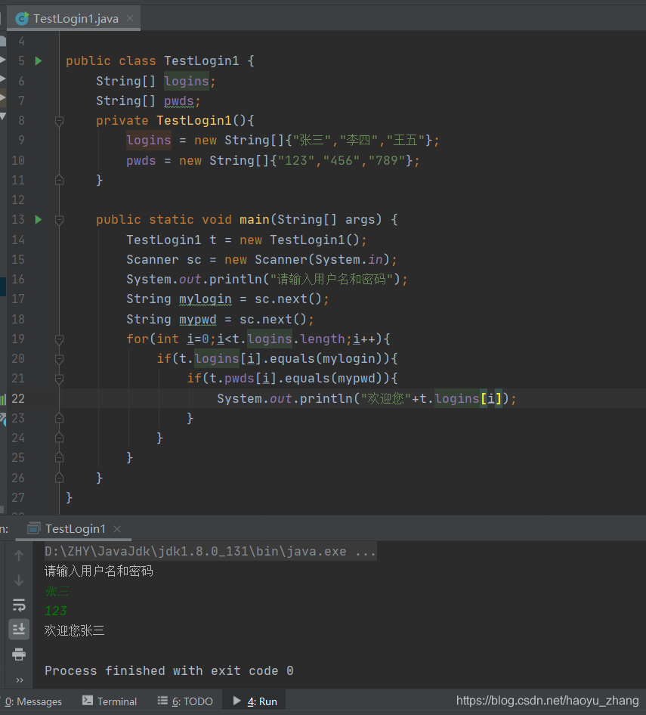Click the logins field declaration on line 6

point(186,81)
